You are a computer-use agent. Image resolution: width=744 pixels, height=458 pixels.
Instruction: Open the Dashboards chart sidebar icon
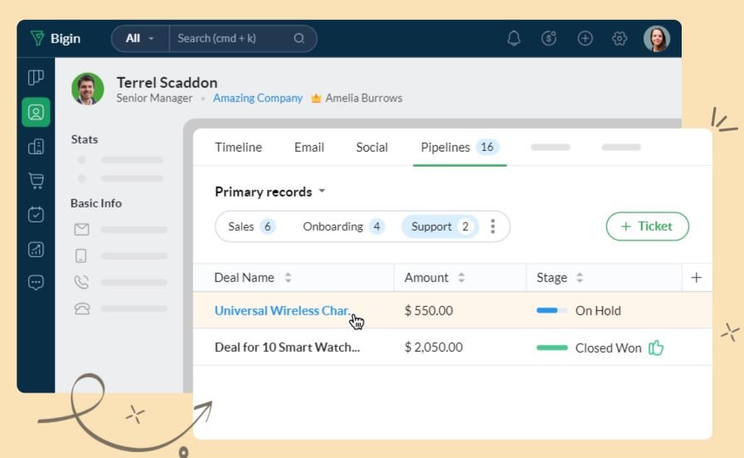tap(36, 249)
